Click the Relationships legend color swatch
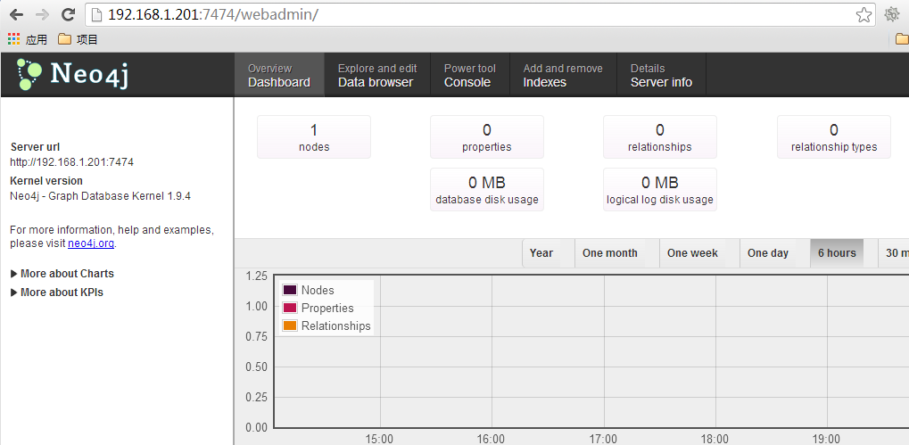Image resolution: width=909 pixels, height=445 pixels. click(290, 326)
